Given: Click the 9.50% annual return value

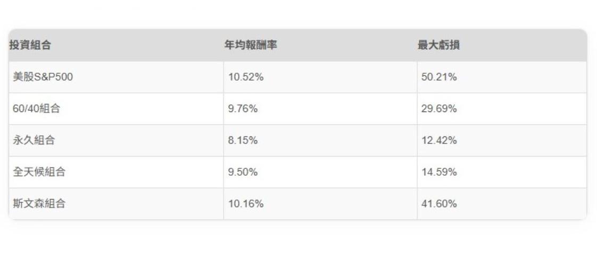Looking at the screenshot, I should [x=243, y=173].
